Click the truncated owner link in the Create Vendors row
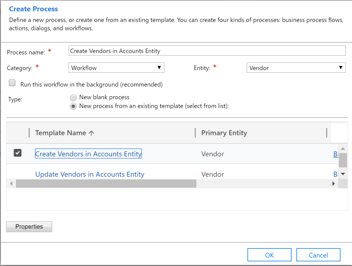Image resolution: width=352 pixels, height=266 pixels. pyautogui.click(x=336, y=154)
